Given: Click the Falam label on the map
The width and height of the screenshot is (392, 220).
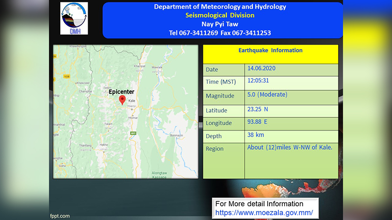Looking at the screenshot, I should coord(108,124).
